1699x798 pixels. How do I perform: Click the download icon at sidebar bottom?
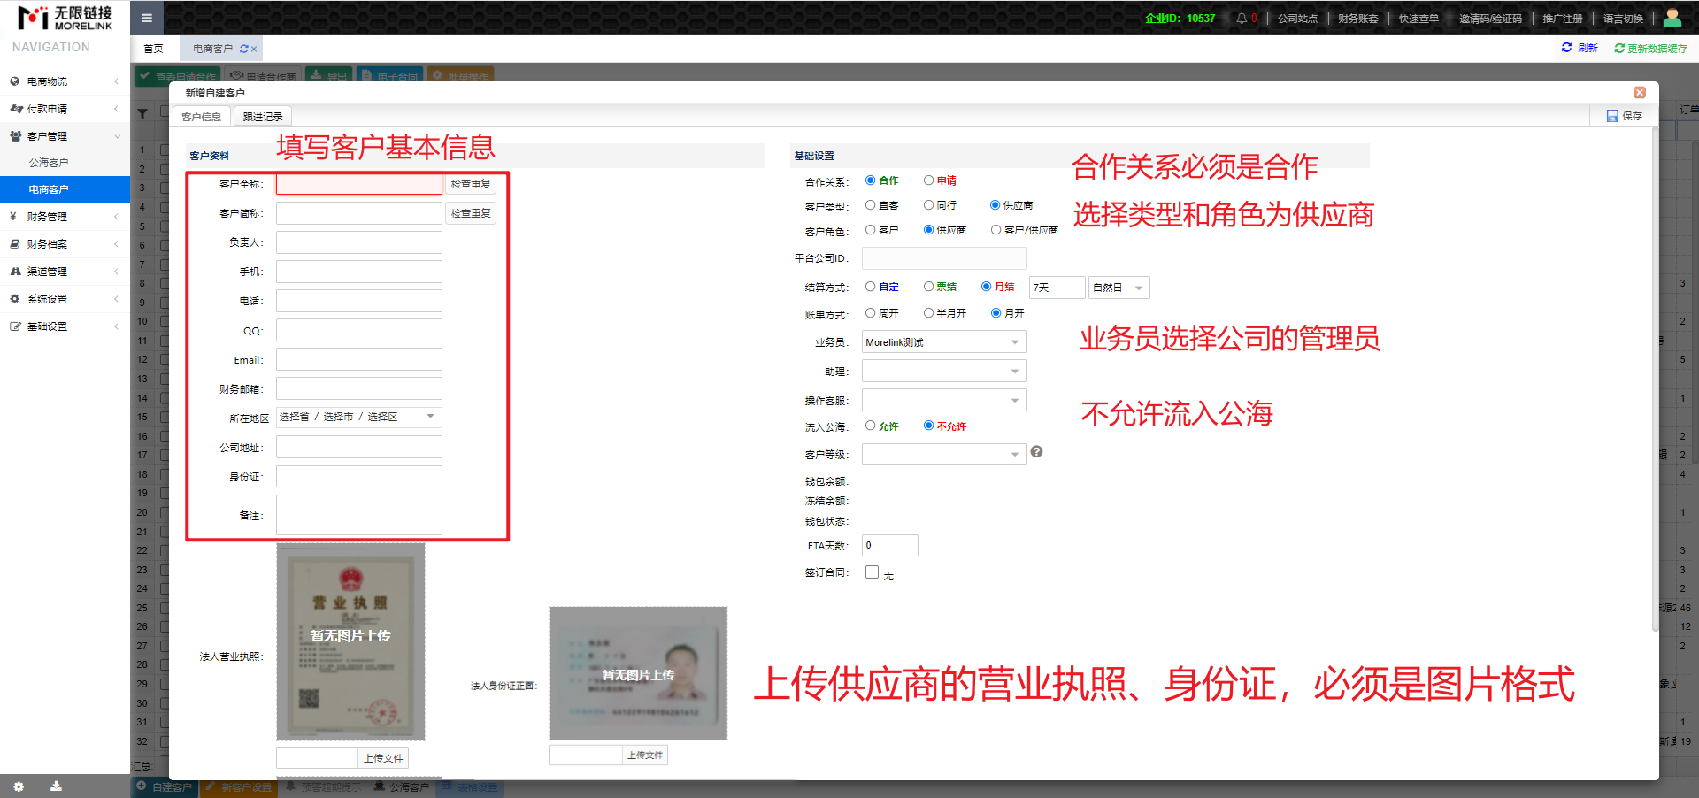click(56, 786)
